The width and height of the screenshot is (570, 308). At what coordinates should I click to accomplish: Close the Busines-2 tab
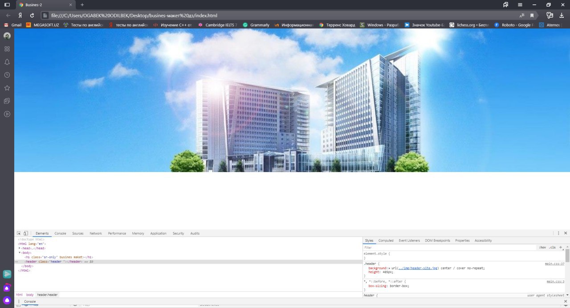pyautogui.click(x=70, y=4)
